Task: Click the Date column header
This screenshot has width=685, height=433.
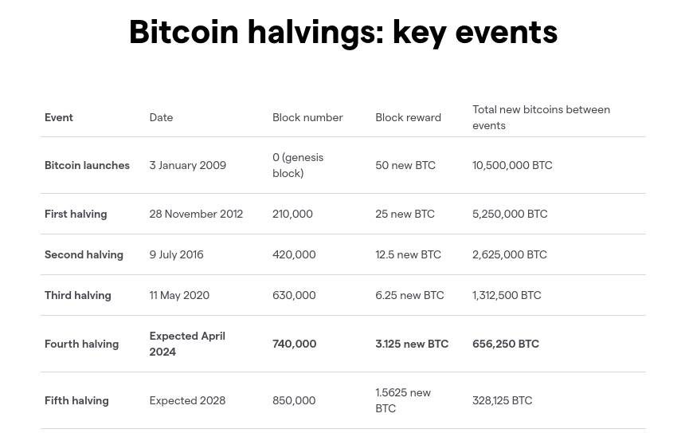Action: pyautogui.click(x=161, y=118)
